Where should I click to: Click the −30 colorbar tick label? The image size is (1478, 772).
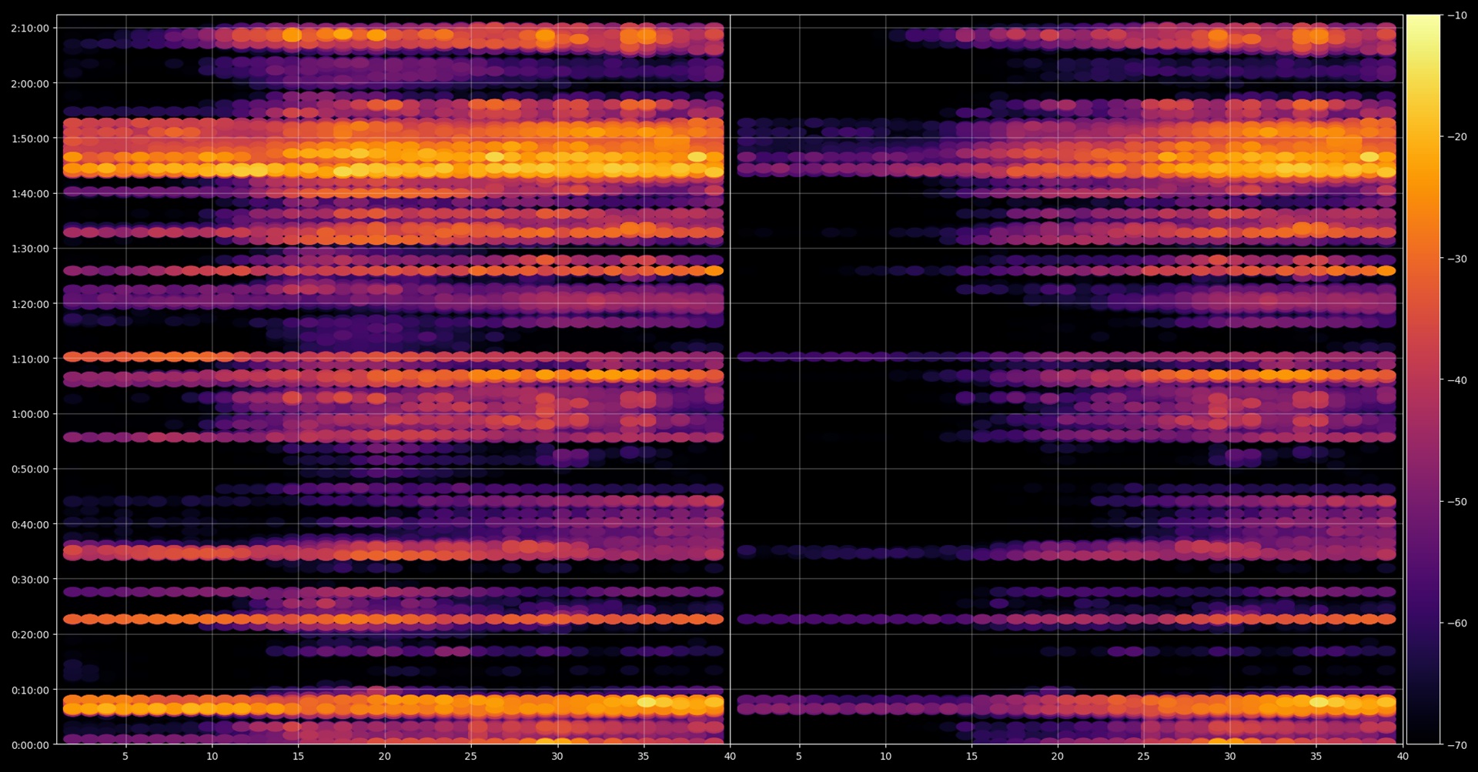pos(1457,259)
